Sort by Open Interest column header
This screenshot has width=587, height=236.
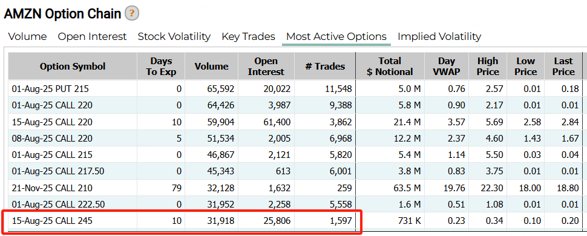(x=266, y=67)
